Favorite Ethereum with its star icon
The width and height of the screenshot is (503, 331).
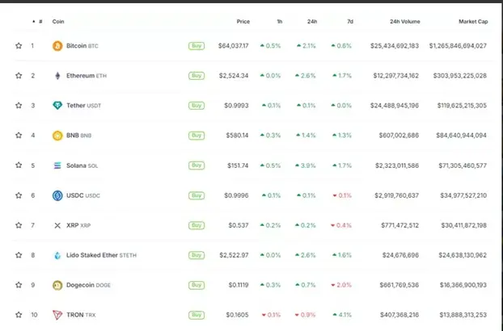pyautogui.click(x=19, y=76)
